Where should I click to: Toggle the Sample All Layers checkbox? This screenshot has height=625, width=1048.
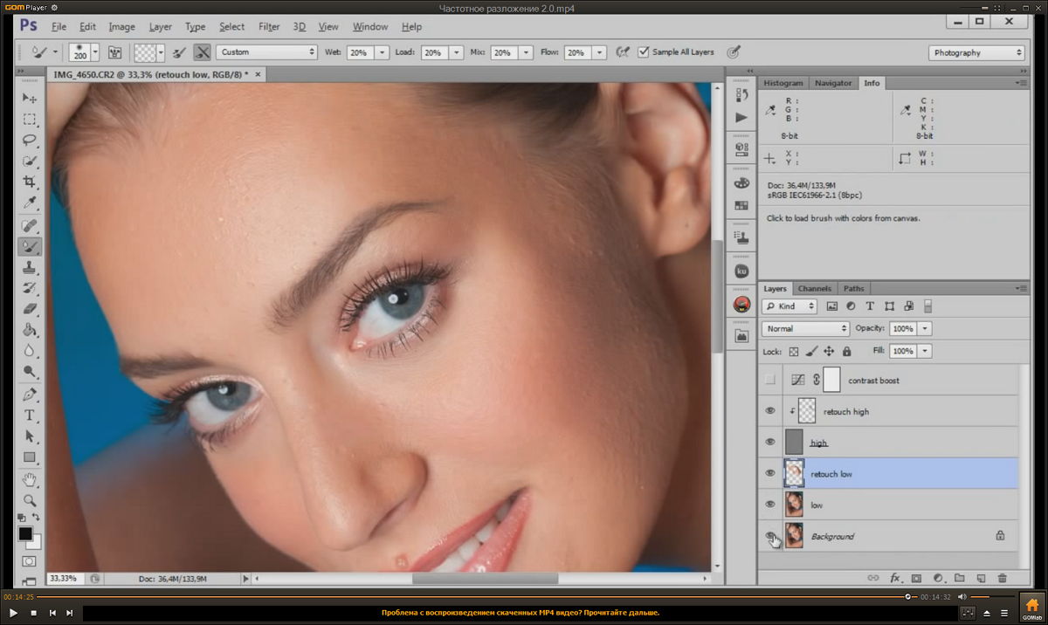(644, 52)
